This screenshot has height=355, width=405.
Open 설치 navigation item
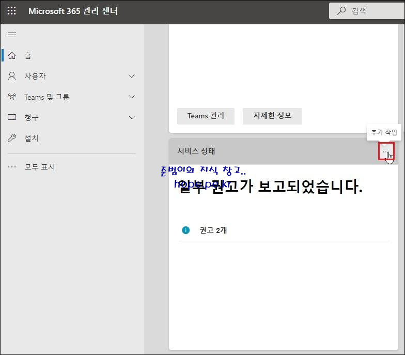tap(72, 138)
